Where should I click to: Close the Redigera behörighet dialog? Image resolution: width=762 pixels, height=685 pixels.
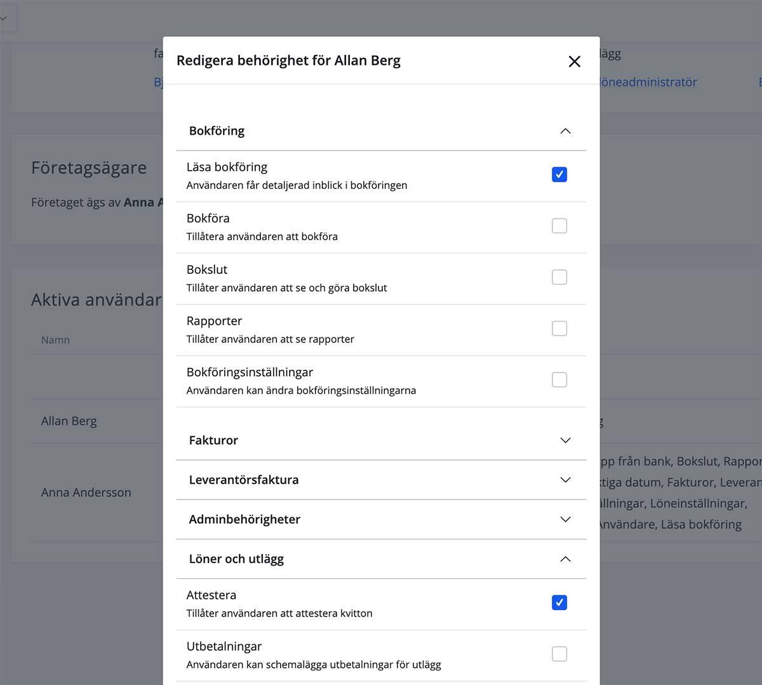[574, 61]
